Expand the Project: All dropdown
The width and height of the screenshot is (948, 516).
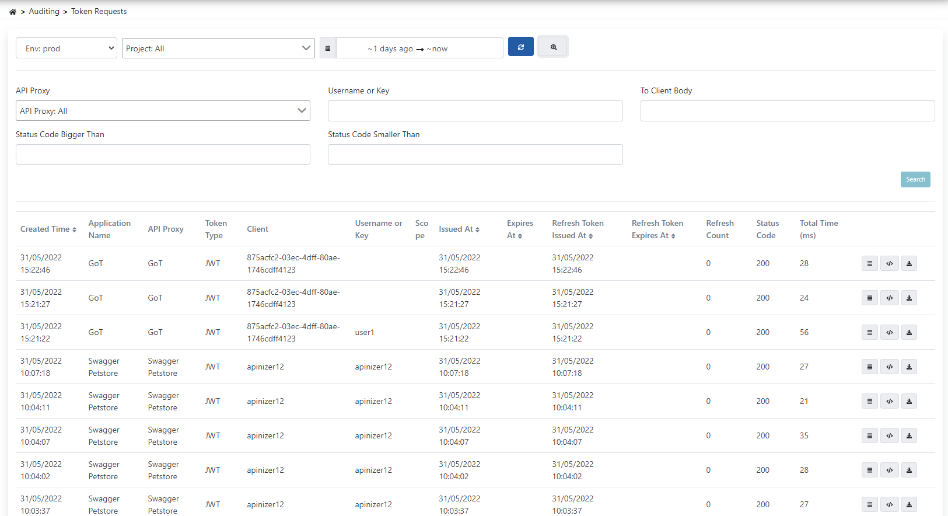[218, 48]
